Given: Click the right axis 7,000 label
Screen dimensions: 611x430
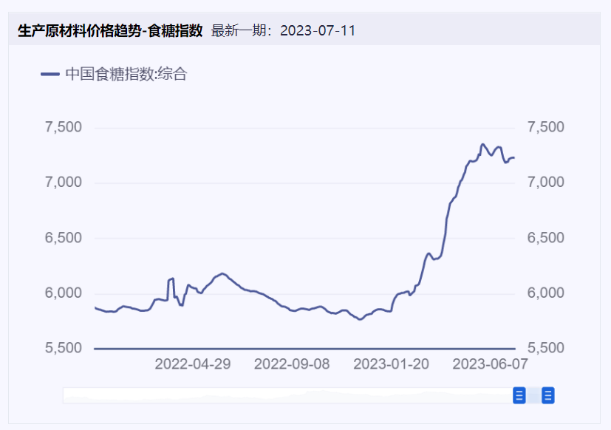Looking at the screenshot, I should coord(546,182).
